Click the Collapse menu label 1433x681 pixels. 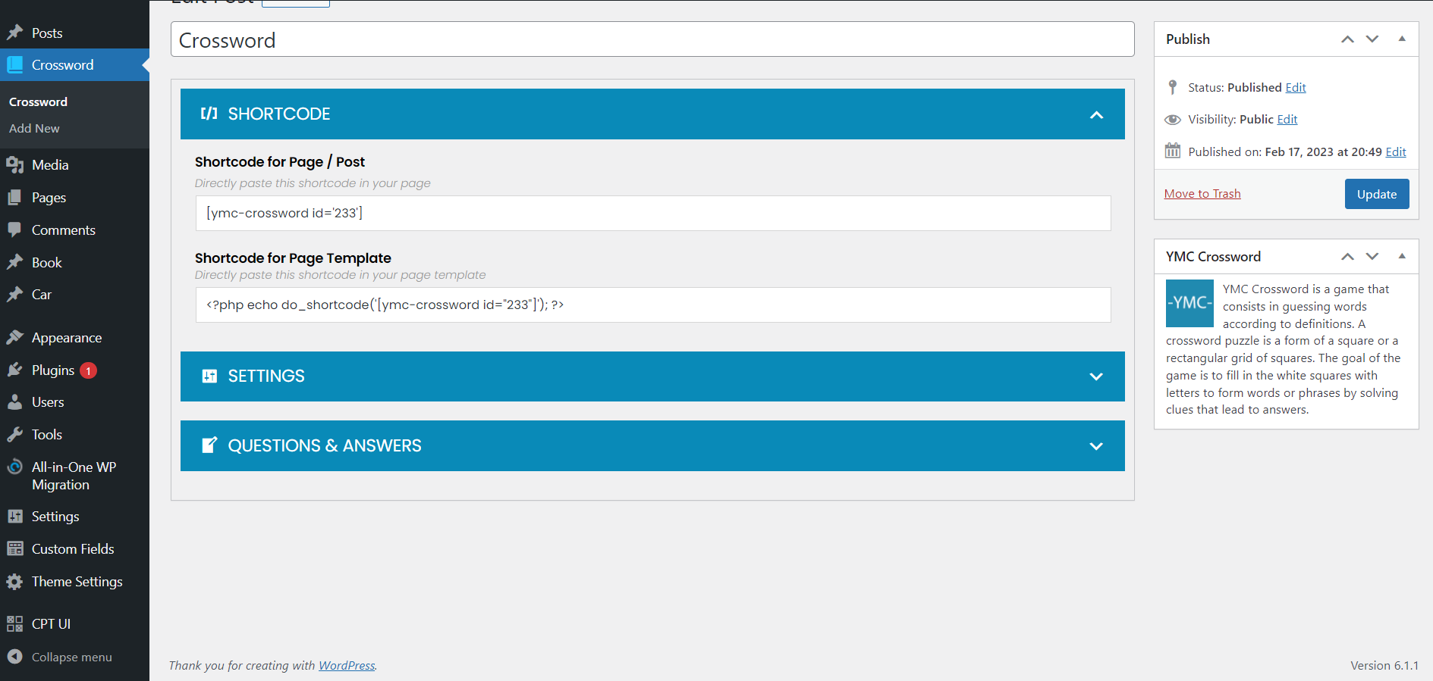[72, 658]
